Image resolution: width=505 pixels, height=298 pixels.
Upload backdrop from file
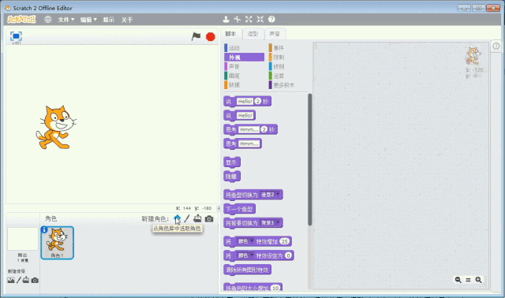coord(26,280)
